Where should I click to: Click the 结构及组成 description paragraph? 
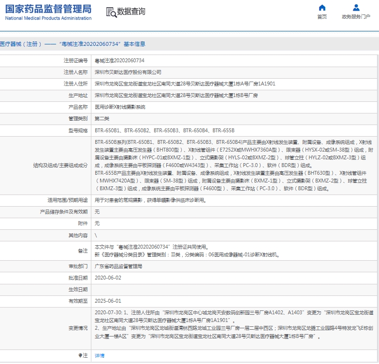234,165
